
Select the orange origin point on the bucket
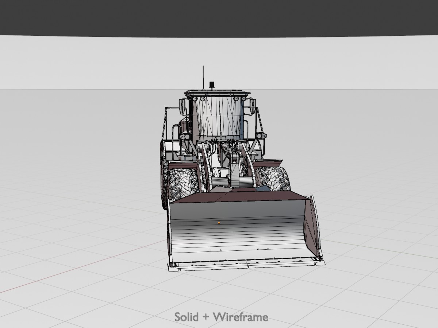tap(219, 223)
